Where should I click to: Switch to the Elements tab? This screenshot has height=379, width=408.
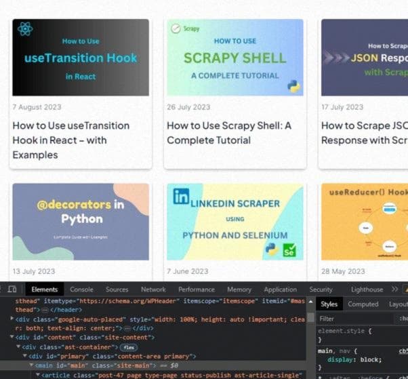[45, 290]
